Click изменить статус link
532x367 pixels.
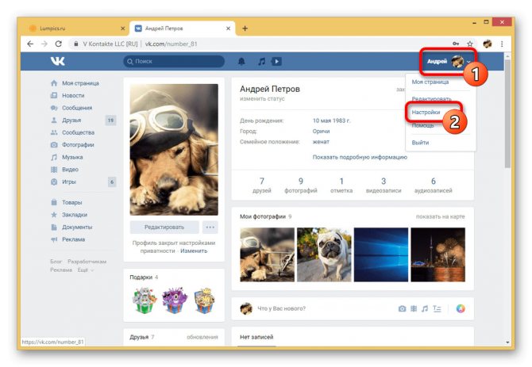[262, 99]
